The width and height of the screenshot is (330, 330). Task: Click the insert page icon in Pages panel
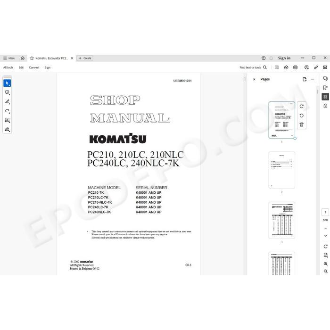coord(305,79)
